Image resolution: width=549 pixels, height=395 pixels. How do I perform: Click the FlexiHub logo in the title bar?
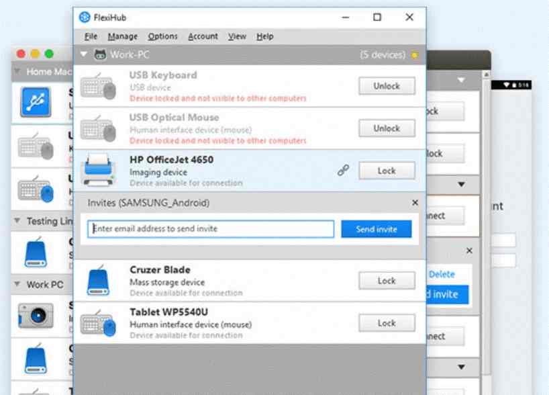[x=85, y=17]
